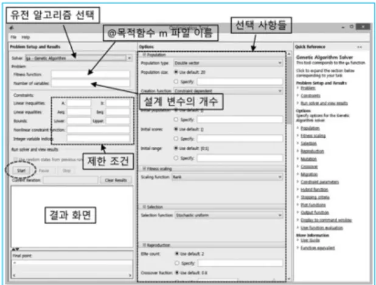Select Initial scores Use default radio button
Viewport: 376px width, 285px height.
click(x=176, y=129)
